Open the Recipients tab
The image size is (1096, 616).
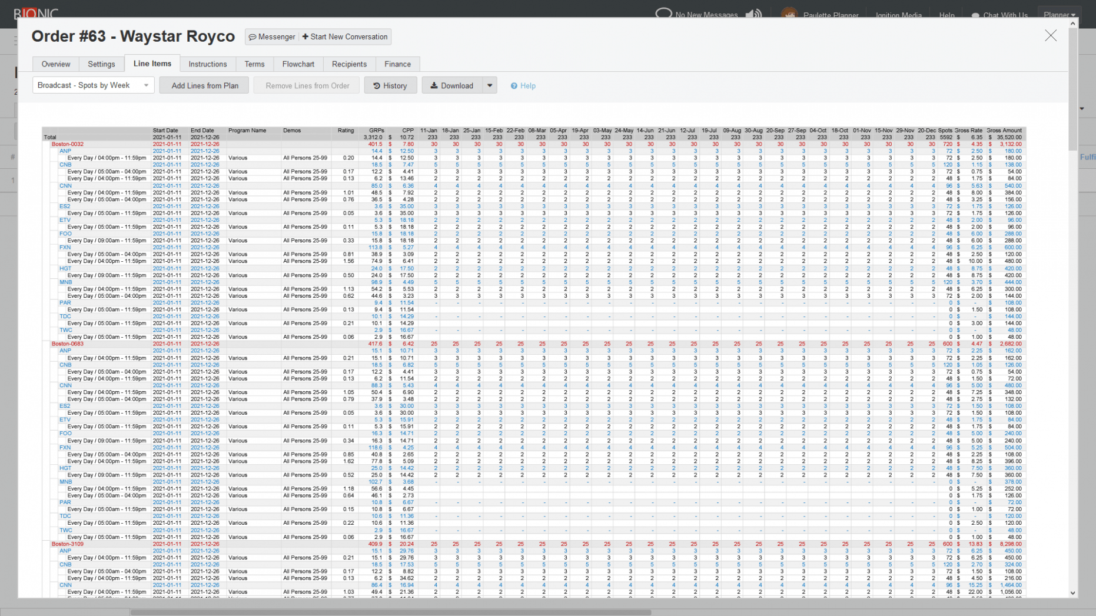pyautogui.click(x=349, y=64)
